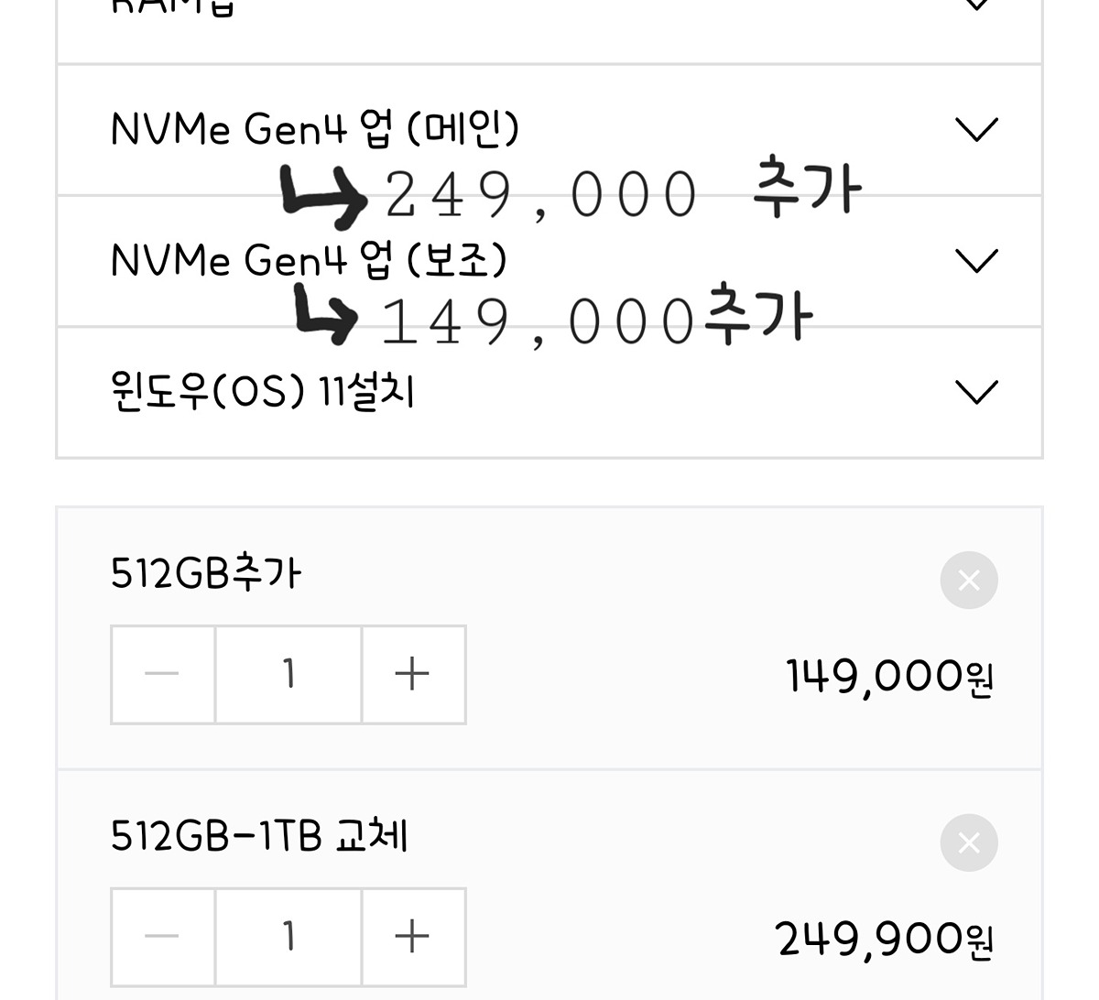1099x1000 pixels.
Task: Increase quantity of 512GB추가 with plus
Action: (x=412, y=675)
